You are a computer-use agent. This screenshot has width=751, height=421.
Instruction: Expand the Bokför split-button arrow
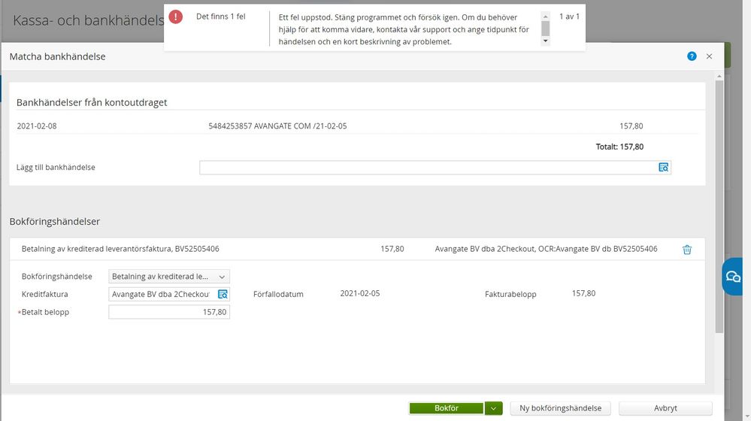tap(493, 408)
